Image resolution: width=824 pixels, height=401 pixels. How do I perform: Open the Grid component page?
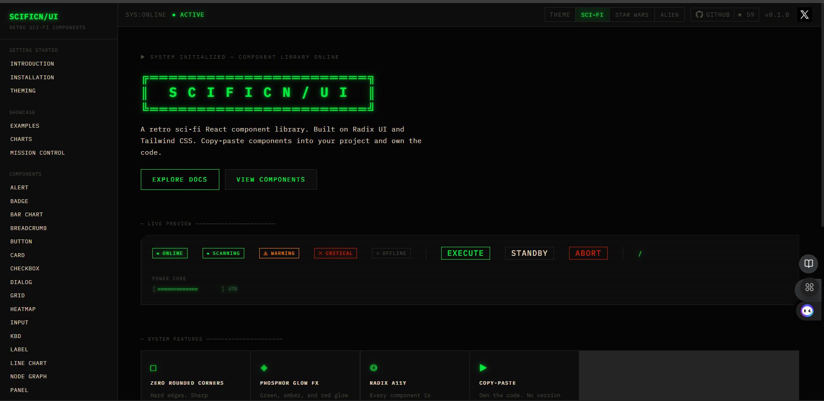(x=18, y=296)
